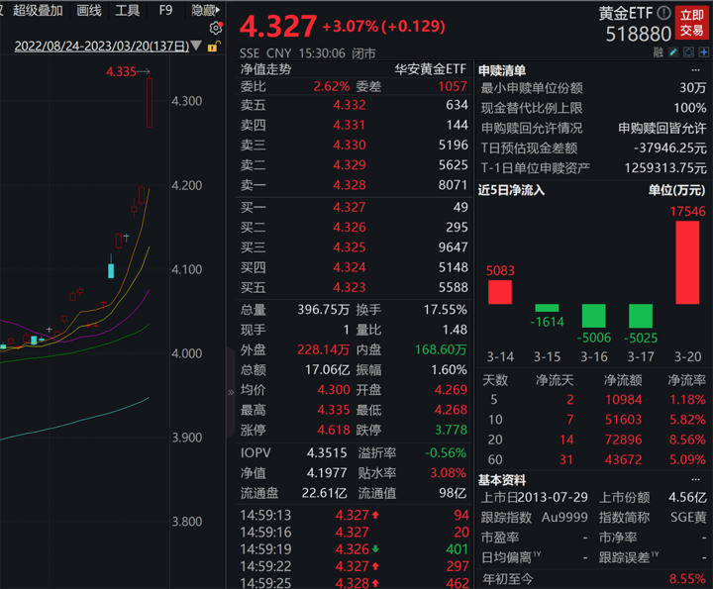Screen dimensions: 713x589
Task: Open chart settings gear icon
Action: coord(216,28)
